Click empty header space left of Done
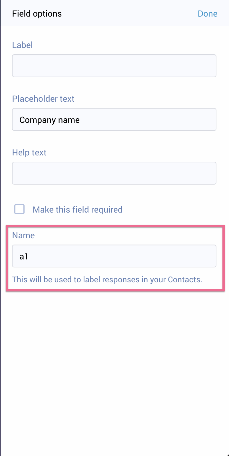This screenshot has height=456, width=229. 128,14
